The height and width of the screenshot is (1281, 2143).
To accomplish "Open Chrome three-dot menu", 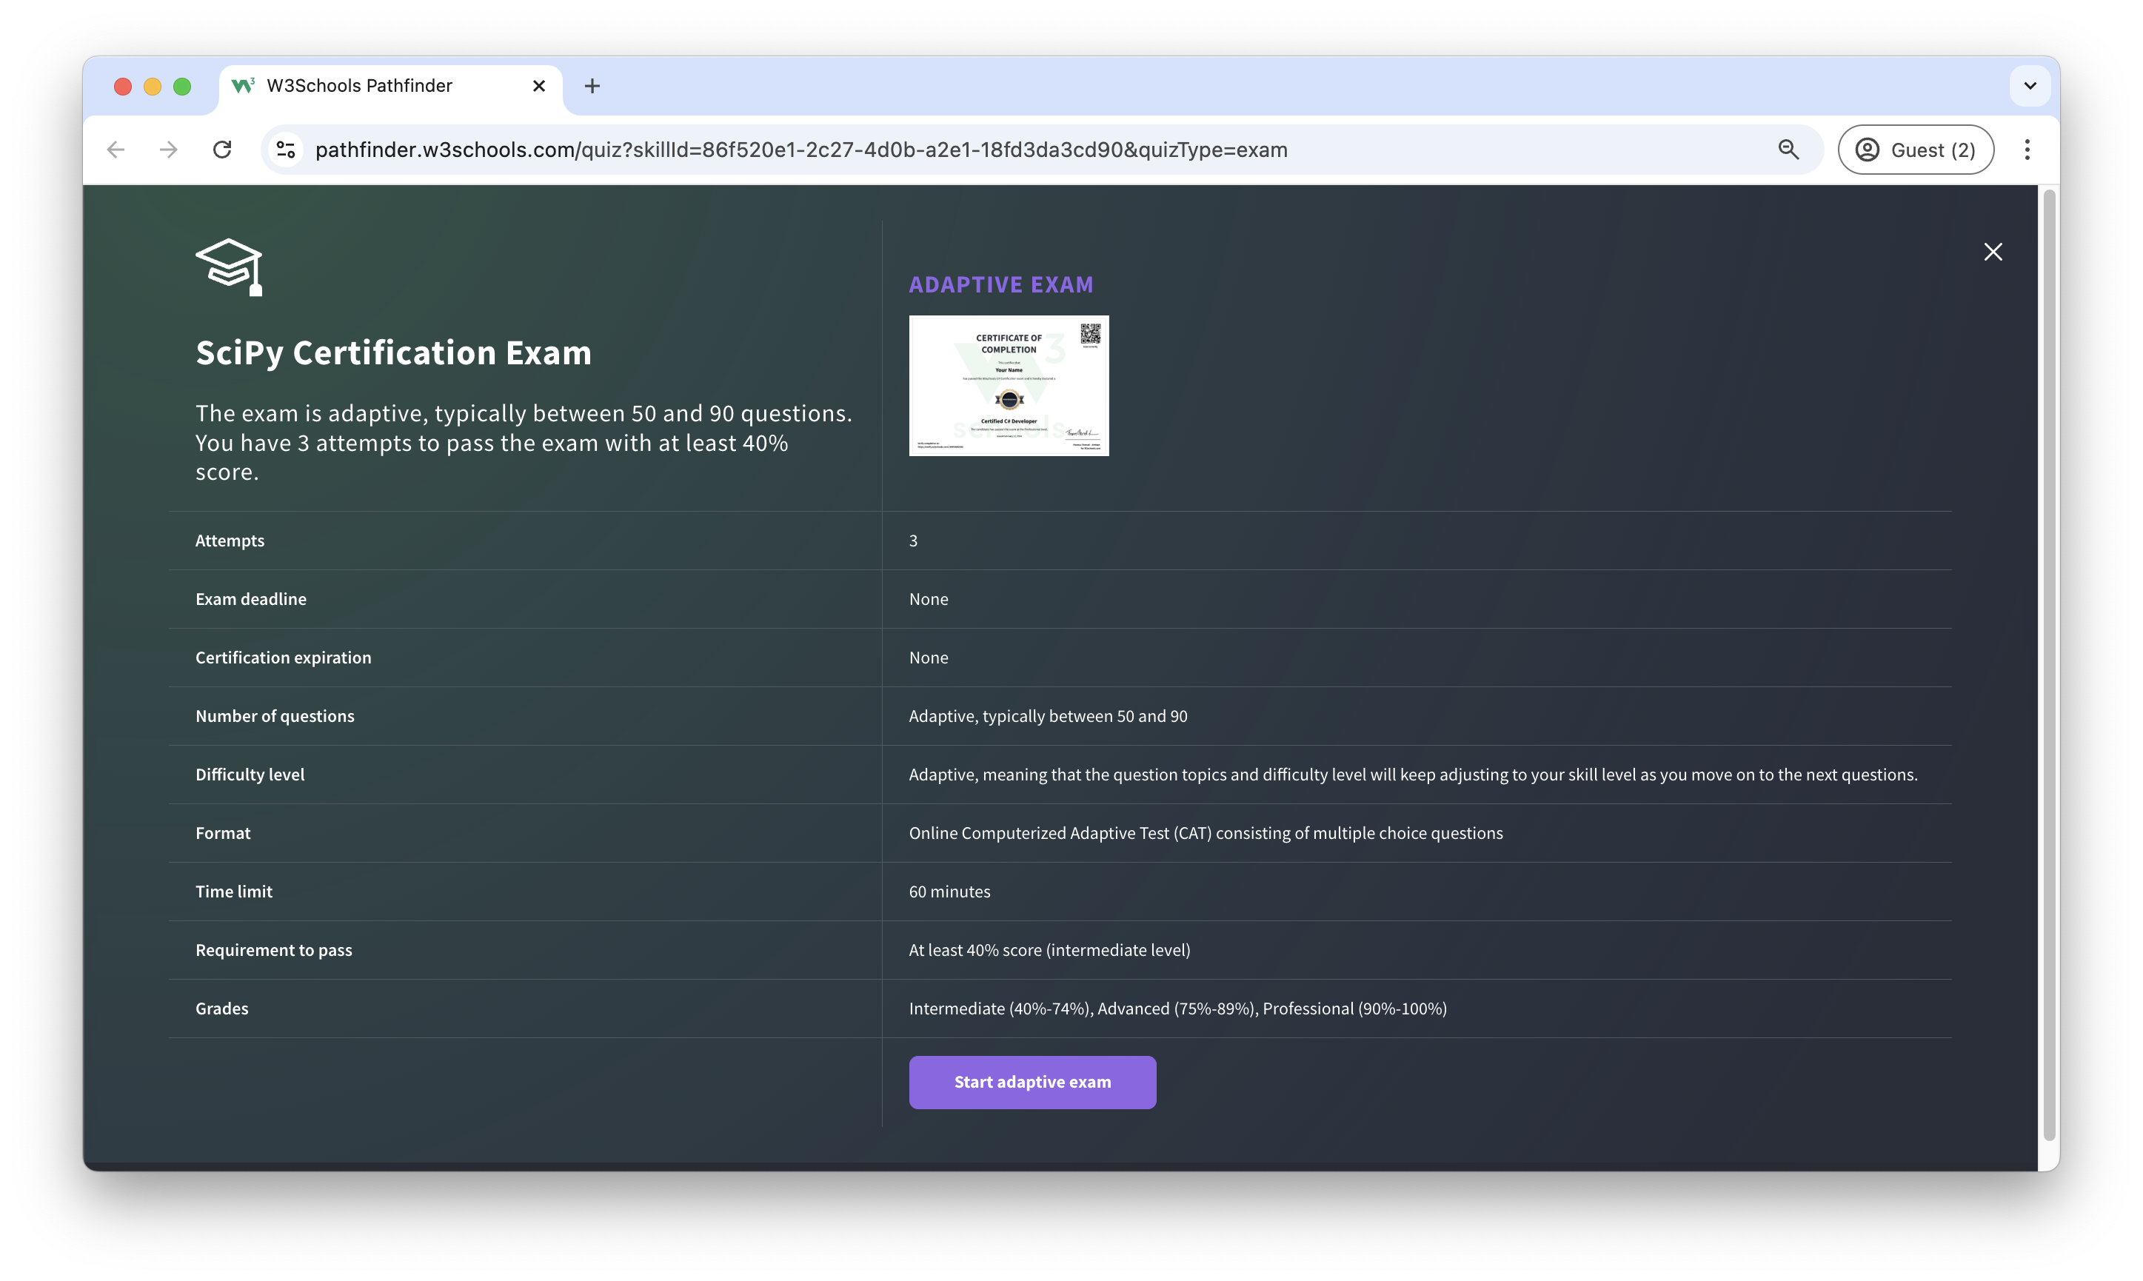I will pyautogui.click(x=2027, y=150).
